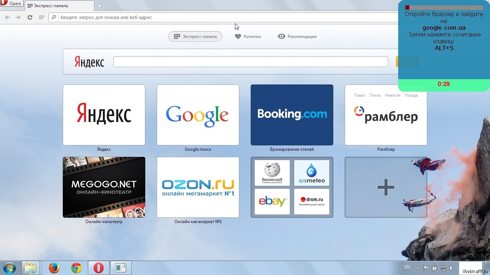Open the volume speaker tray icon
The height and width of the screenshot is (275, 490).
point(452,268)
